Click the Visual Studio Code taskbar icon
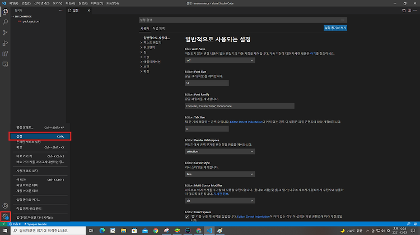The width and height of the screenshot is (420, 235). (209, 231)
